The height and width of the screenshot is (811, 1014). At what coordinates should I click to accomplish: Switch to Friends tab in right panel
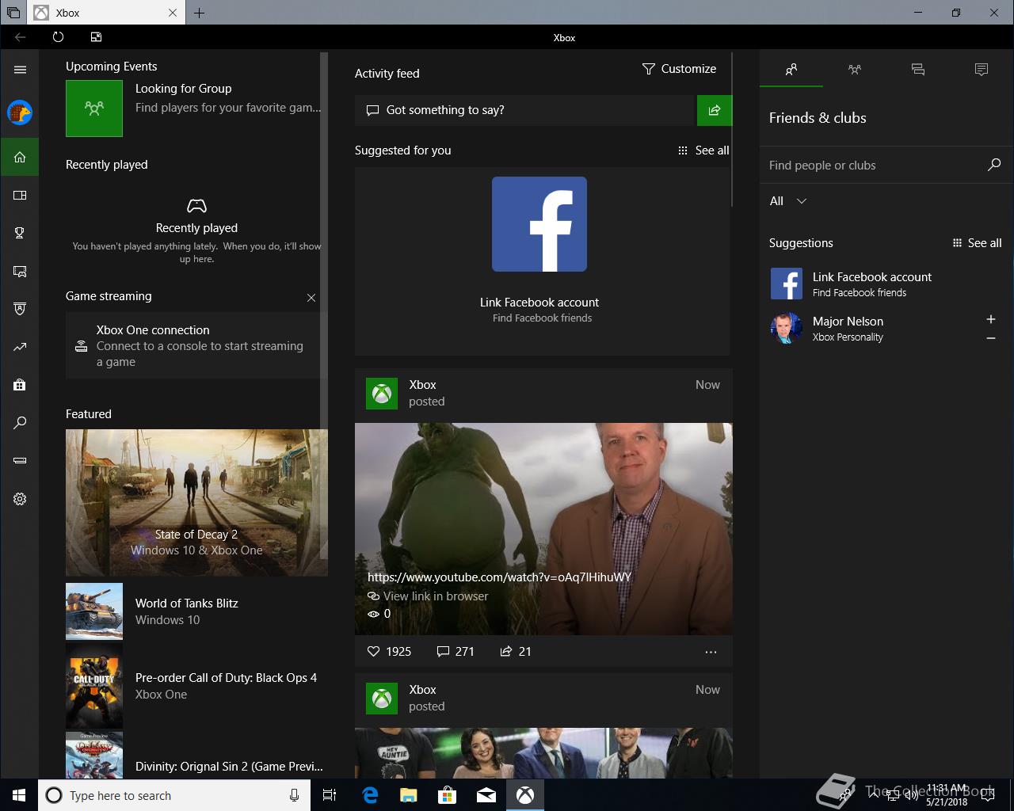click(791, 70)
